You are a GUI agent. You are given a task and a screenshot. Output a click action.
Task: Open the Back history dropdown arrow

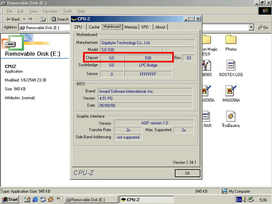[x=24, y=19]
